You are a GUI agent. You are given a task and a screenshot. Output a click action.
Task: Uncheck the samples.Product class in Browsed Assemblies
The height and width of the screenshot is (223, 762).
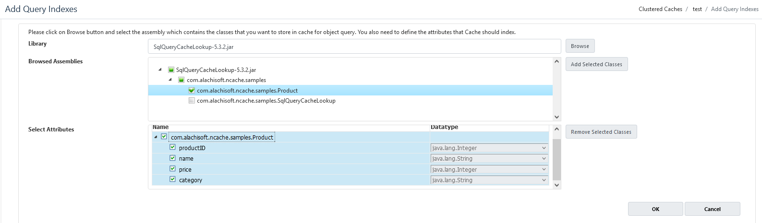click(192, 90)
